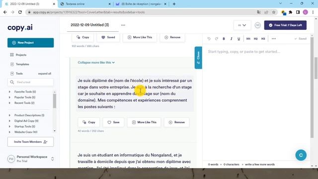This screenshot has width=318, height=179.
Task: Expand Digital Ad Copy category
Action: (24, 121)
